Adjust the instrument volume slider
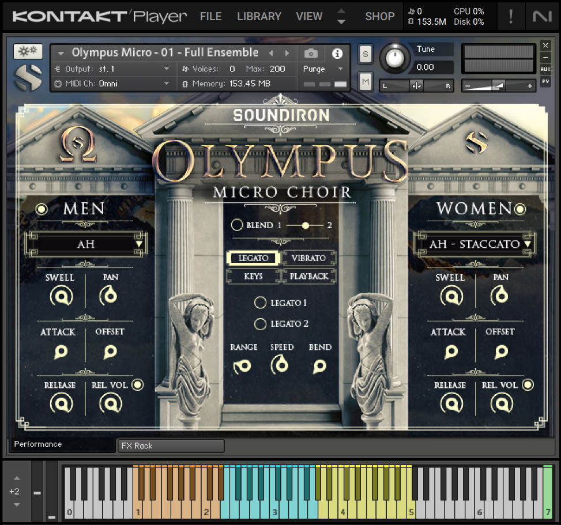This screenshot has width=561, height=525. point(498,86)
